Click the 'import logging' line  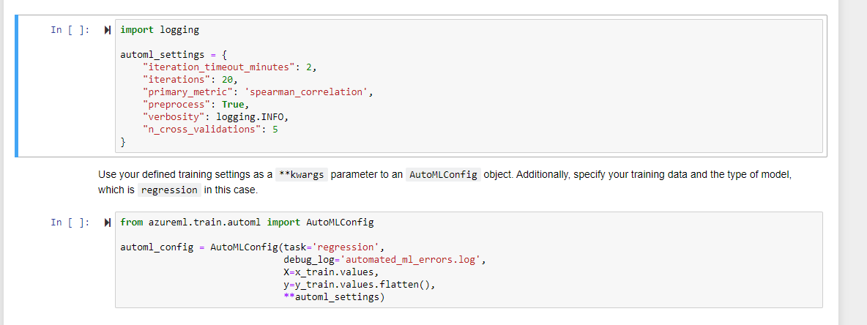[159, 31]
